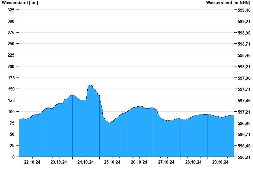Click the 150 cm axis label

tap(11, 89)
